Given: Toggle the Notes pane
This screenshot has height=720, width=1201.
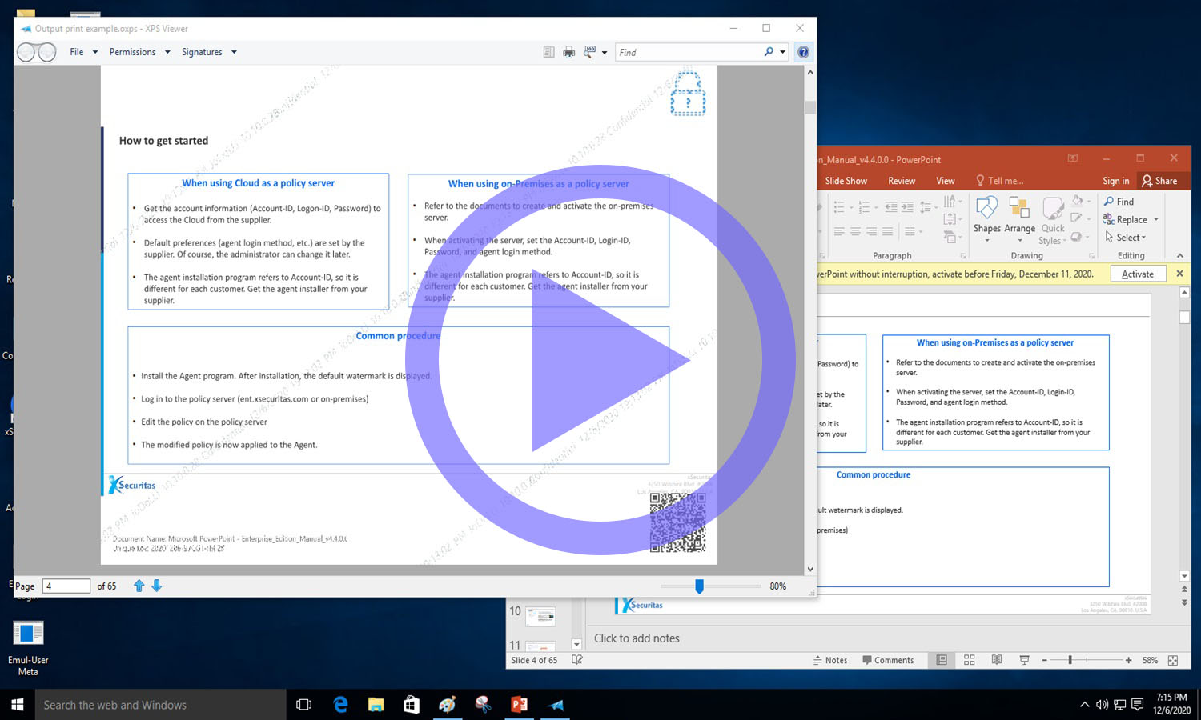Looking at the screenshot, I should tap(830, 660).
